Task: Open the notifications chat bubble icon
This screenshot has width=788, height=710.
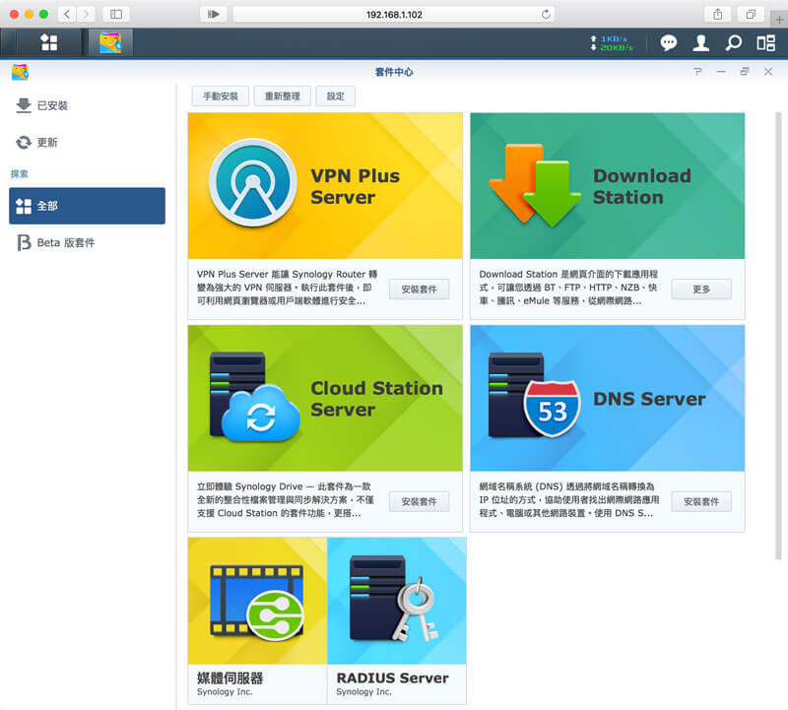Action: (x=668, y=43)
